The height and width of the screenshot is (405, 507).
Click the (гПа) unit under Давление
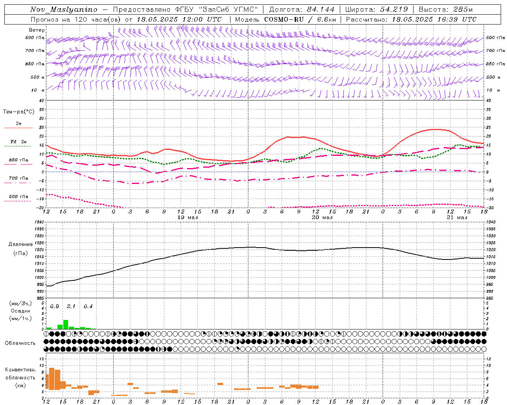click(21, 254)
